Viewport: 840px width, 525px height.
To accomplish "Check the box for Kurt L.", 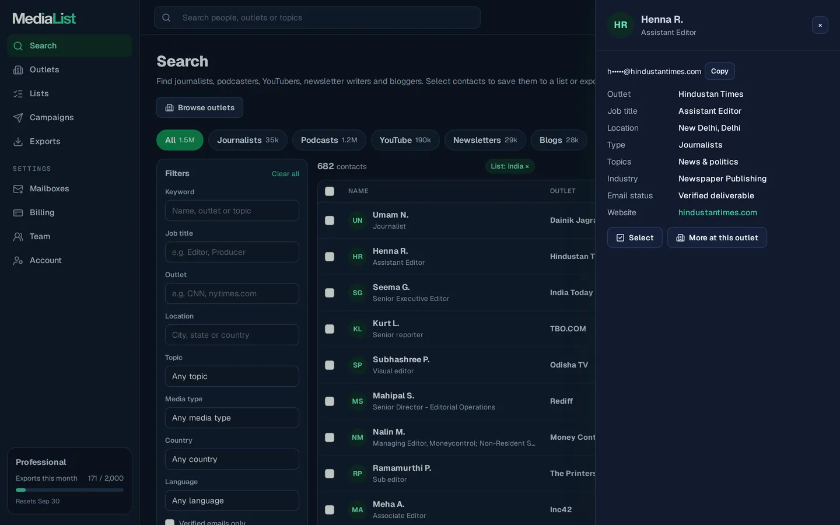I will [x=330, y=329].
